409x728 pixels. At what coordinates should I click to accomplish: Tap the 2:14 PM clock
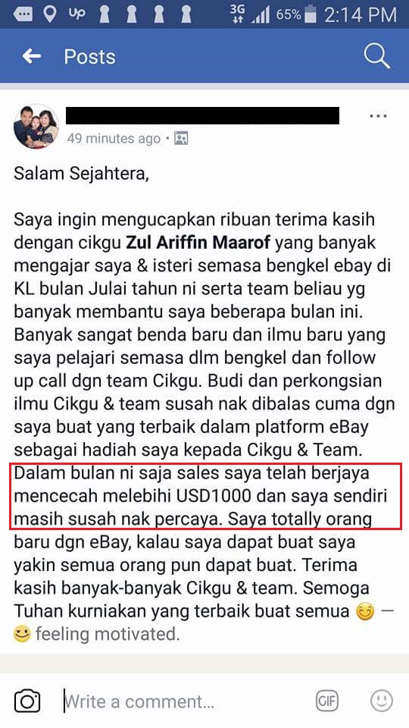click(361, 15)
